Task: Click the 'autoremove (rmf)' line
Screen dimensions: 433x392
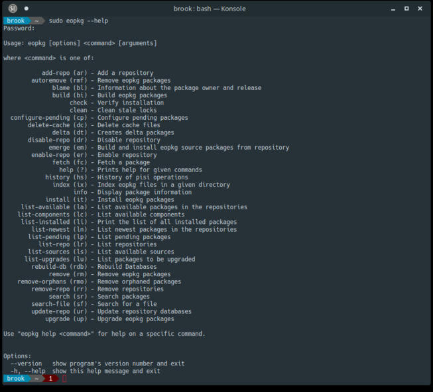Action: [101, 81]
